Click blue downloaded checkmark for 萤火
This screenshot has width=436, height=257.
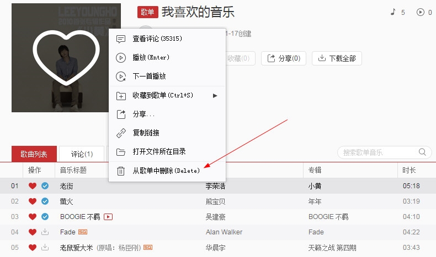(45, 201)
